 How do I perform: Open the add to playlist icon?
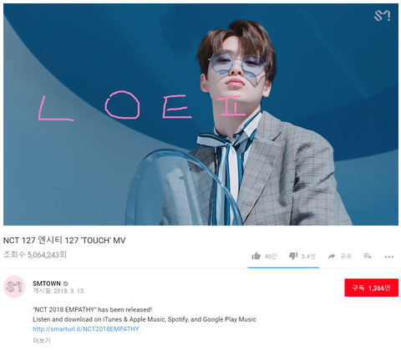click(368, 256)
